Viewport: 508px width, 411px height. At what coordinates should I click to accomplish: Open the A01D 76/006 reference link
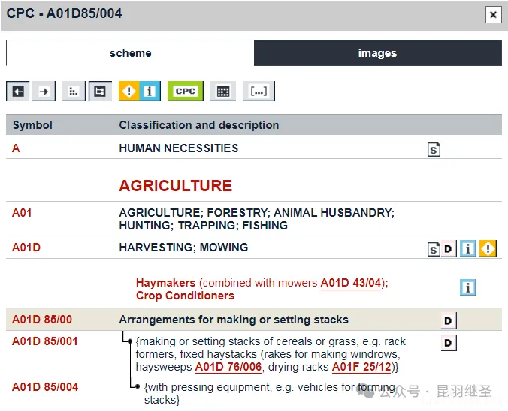point(228,367)
